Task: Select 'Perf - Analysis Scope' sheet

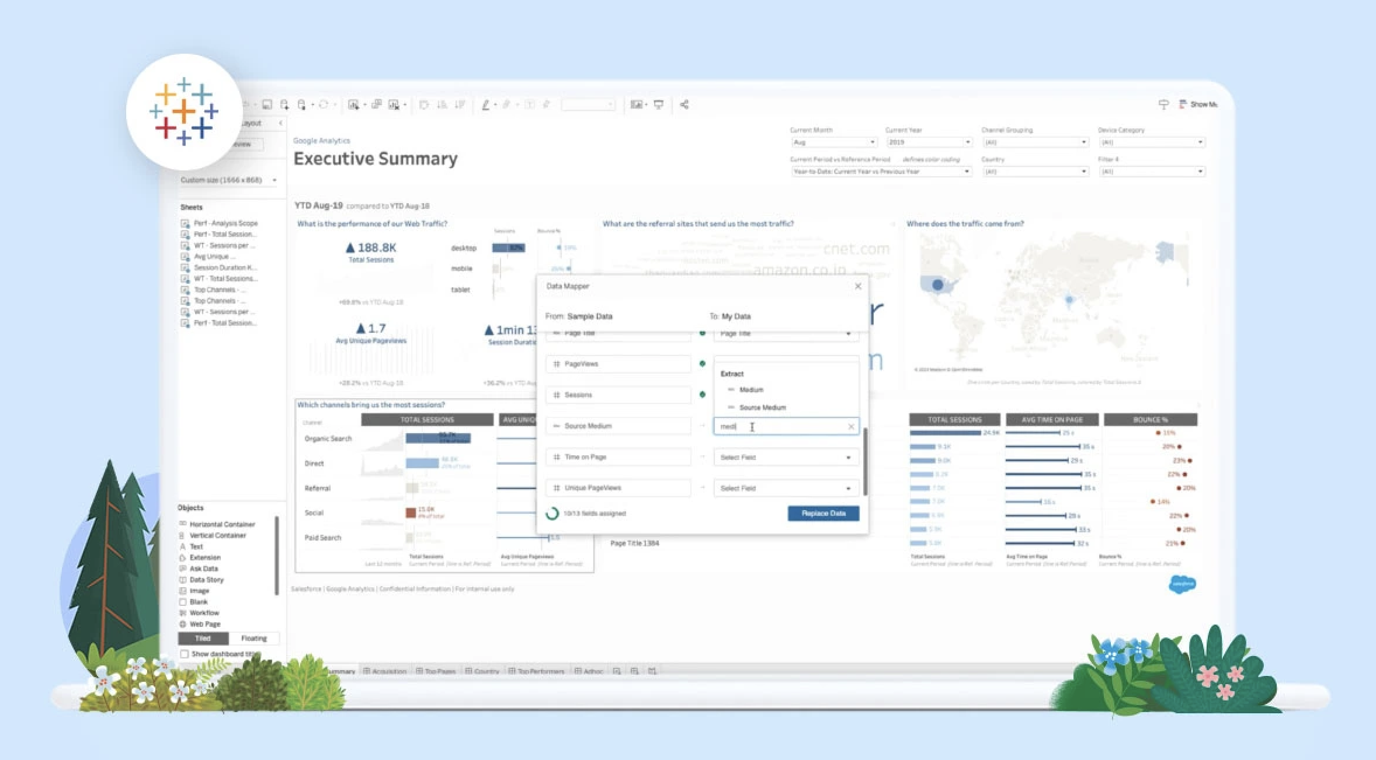Action: [220, 223]
